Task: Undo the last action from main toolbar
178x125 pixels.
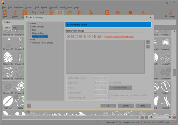Action: (x=34, y=12)
